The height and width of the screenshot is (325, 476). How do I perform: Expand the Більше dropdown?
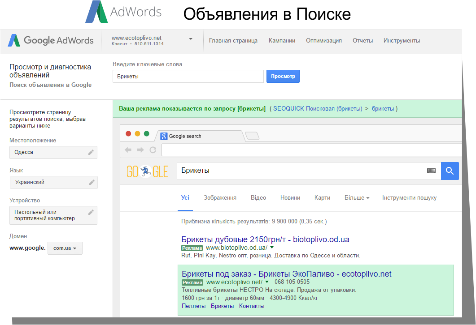click(x=357, y=197)
